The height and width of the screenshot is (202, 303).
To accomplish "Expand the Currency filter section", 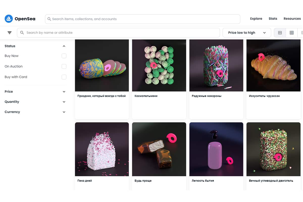I will (64, 112).
